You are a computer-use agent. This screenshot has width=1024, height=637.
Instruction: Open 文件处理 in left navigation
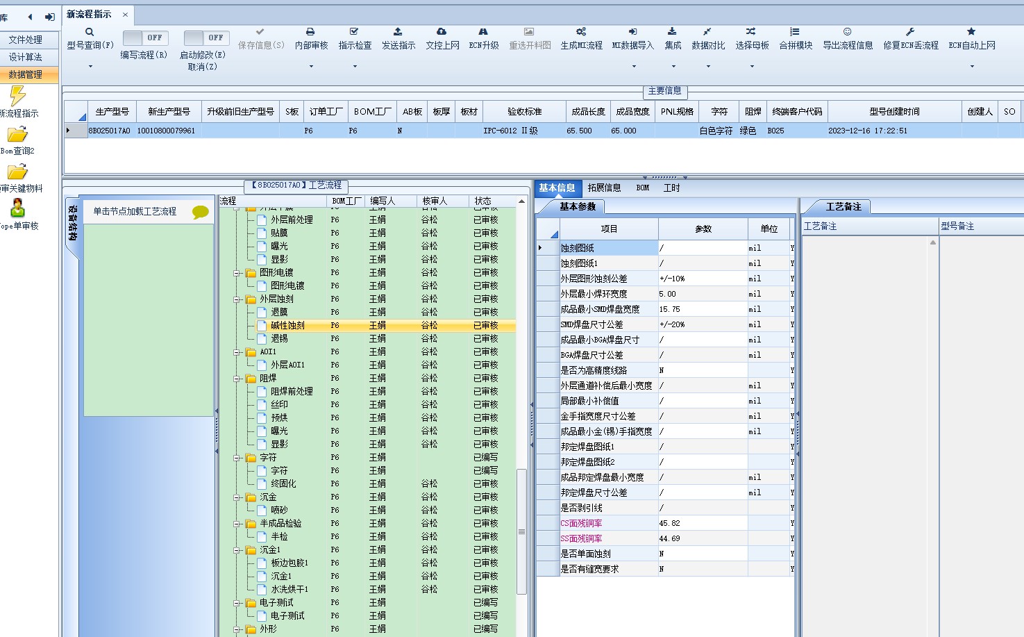[26, 40]
